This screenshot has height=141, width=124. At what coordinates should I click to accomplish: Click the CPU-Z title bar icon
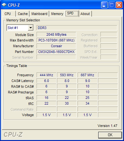pyautogui.click(x=4, y=5)
